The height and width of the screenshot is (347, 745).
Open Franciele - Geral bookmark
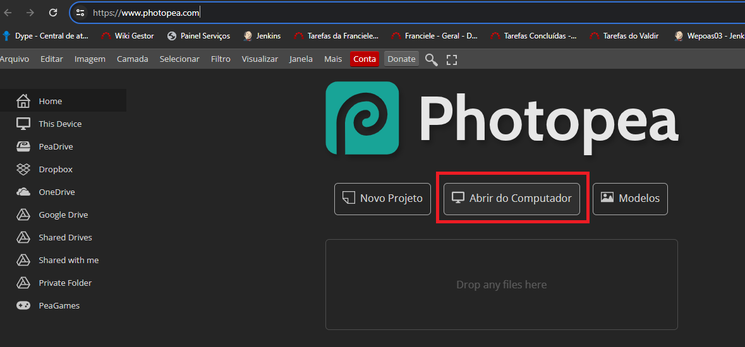434,35
